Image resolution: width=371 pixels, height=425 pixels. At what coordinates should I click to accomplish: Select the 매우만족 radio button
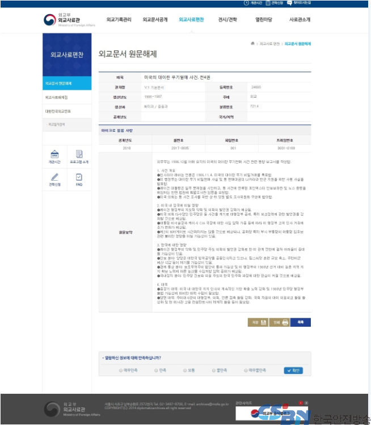[121, 370]
